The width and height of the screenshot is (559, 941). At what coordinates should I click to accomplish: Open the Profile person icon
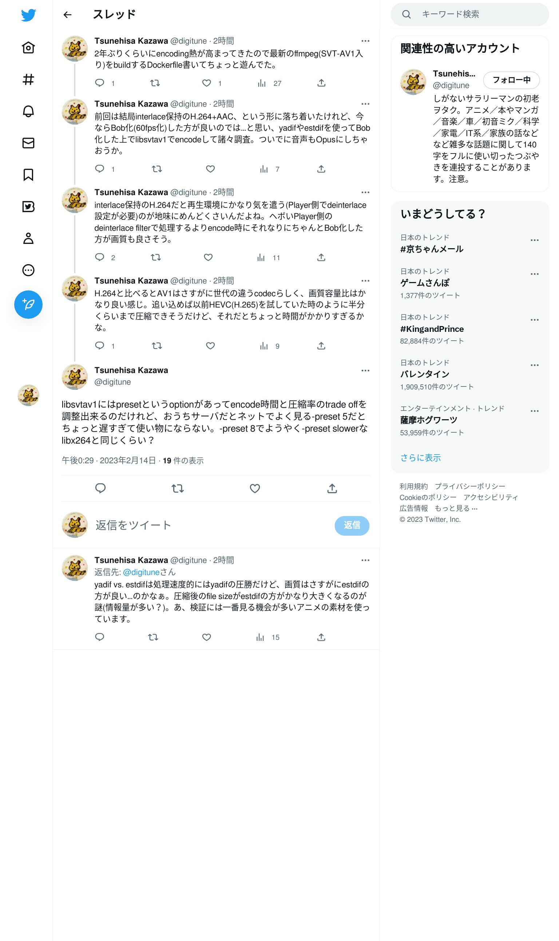28,238
